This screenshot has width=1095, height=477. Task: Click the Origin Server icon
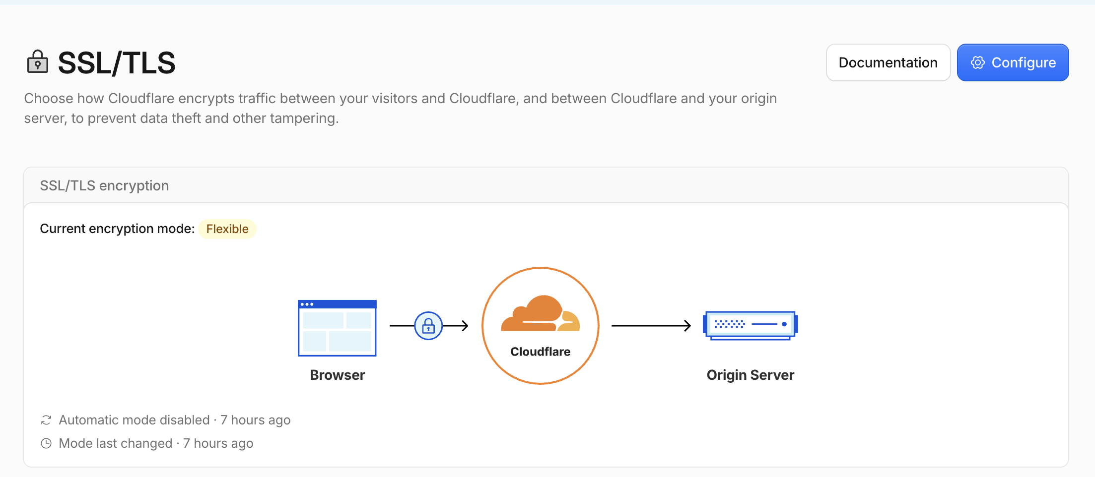[x=750, y=325]
